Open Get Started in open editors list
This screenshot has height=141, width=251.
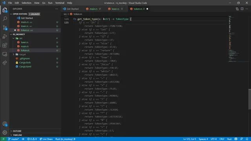pos(35,18)
